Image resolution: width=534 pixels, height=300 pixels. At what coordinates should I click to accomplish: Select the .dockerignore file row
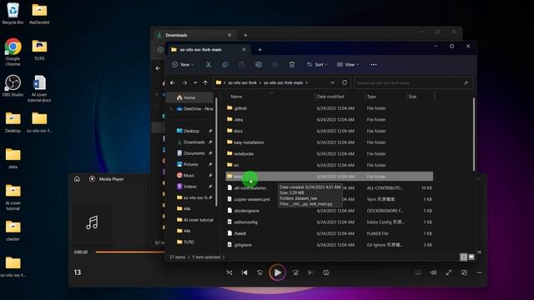pyautogui.click(x=330, y=211)
